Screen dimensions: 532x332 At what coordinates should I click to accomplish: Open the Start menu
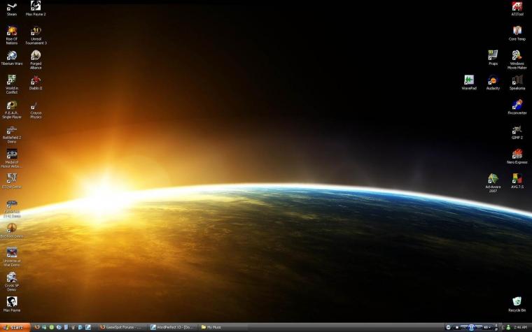click(x=15, y=327)
